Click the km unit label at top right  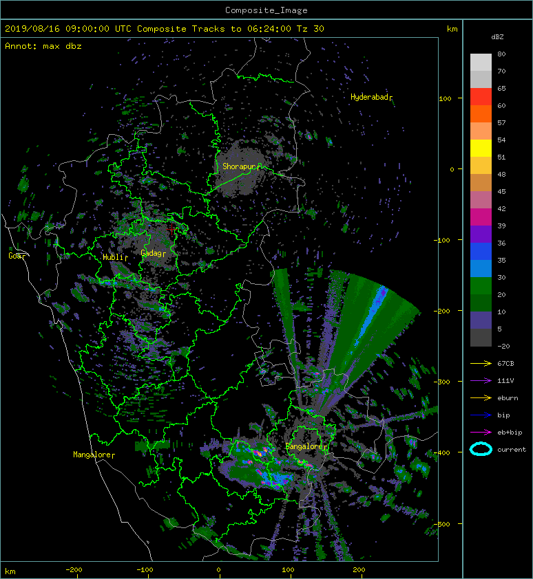tap(452, 29)
